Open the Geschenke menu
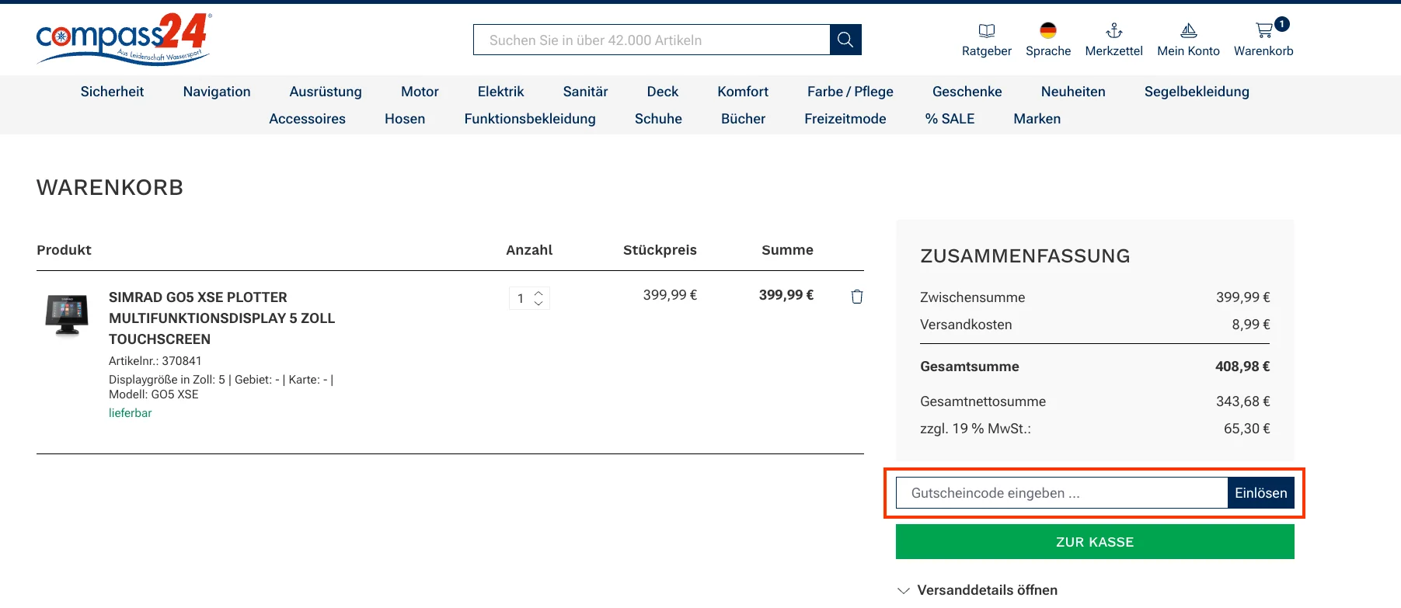1401x608 pixels. [967, 92]
